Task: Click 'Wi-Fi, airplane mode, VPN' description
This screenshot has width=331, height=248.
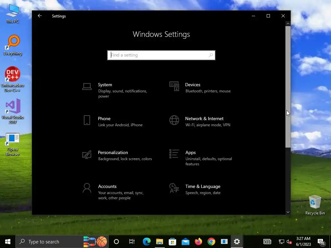Action: [x=208, y=125]
